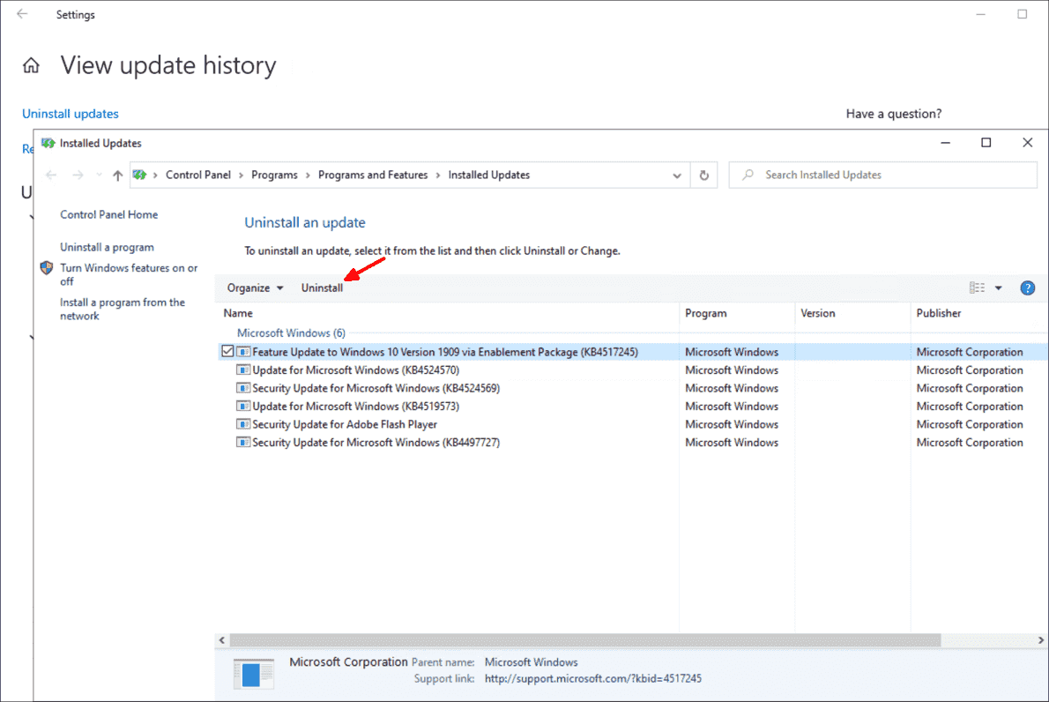Minimize the Installed Updates window
1049x702 pixels.
click(945, 143)
